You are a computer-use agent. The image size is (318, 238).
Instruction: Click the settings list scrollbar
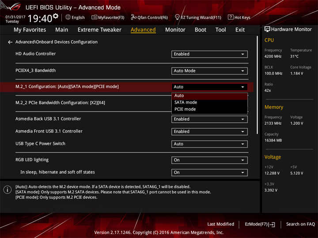(257, 85)
